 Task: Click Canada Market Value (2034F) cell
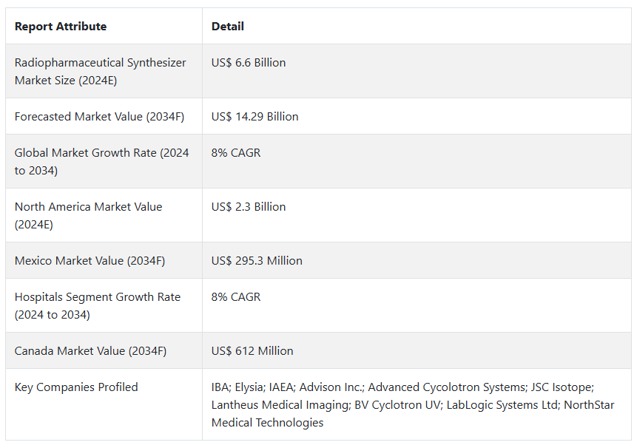pos(90,351)
